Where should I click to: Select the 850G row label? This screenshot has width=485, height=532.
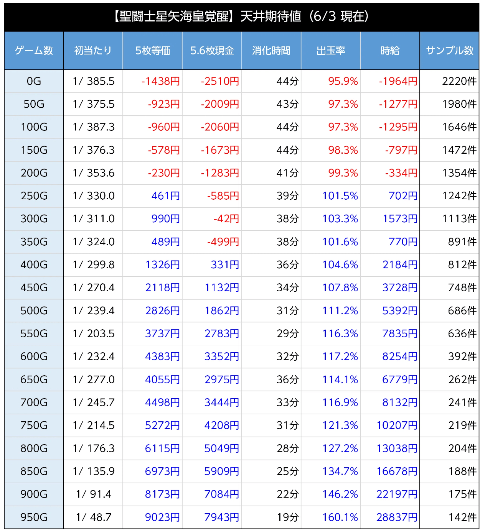(34, 471)
